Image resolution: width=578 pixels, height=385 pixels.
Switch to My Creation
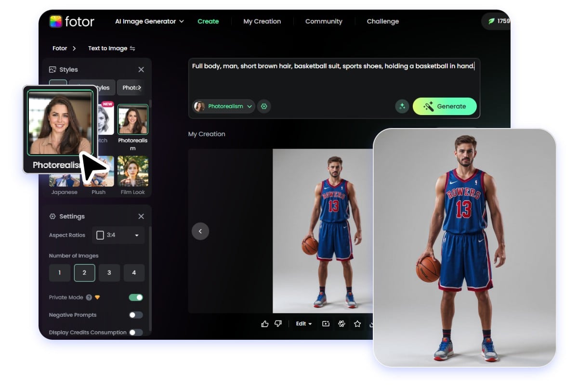[x=262, y=21]
